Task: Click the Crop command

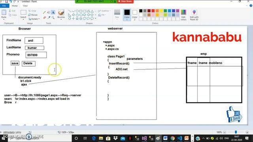Action: click(x=32, y=11)
